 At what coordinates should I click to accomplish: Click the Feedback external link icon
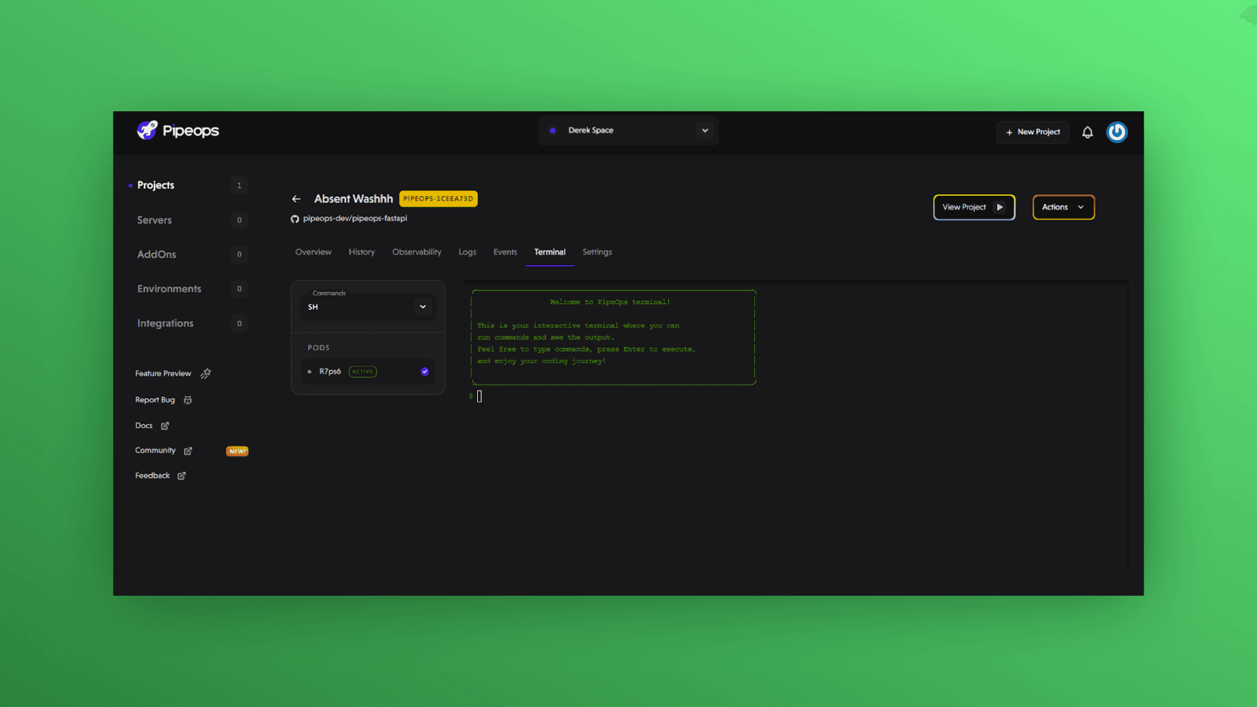(x=181, y=476)
